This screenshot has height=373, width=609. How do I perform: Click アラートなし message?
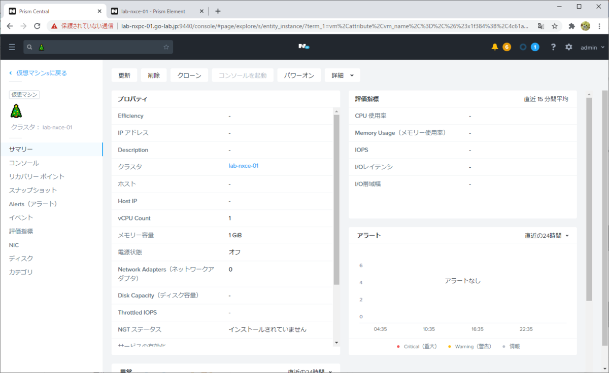[x=462, y=281]
